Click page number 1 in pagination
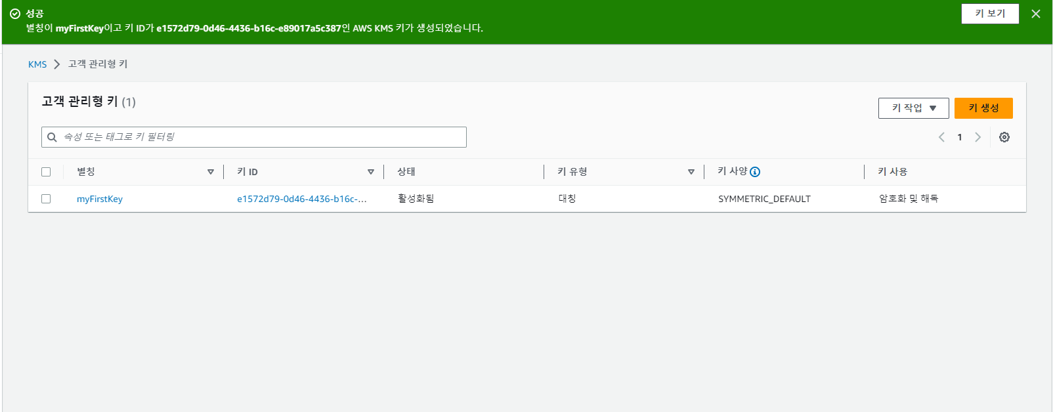The height and width of the screenshot is (412, 1053). [x=960, y=137]
